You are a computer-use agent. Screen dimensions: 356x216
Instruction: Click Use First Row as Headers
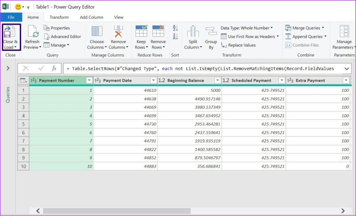click(250, 36)
